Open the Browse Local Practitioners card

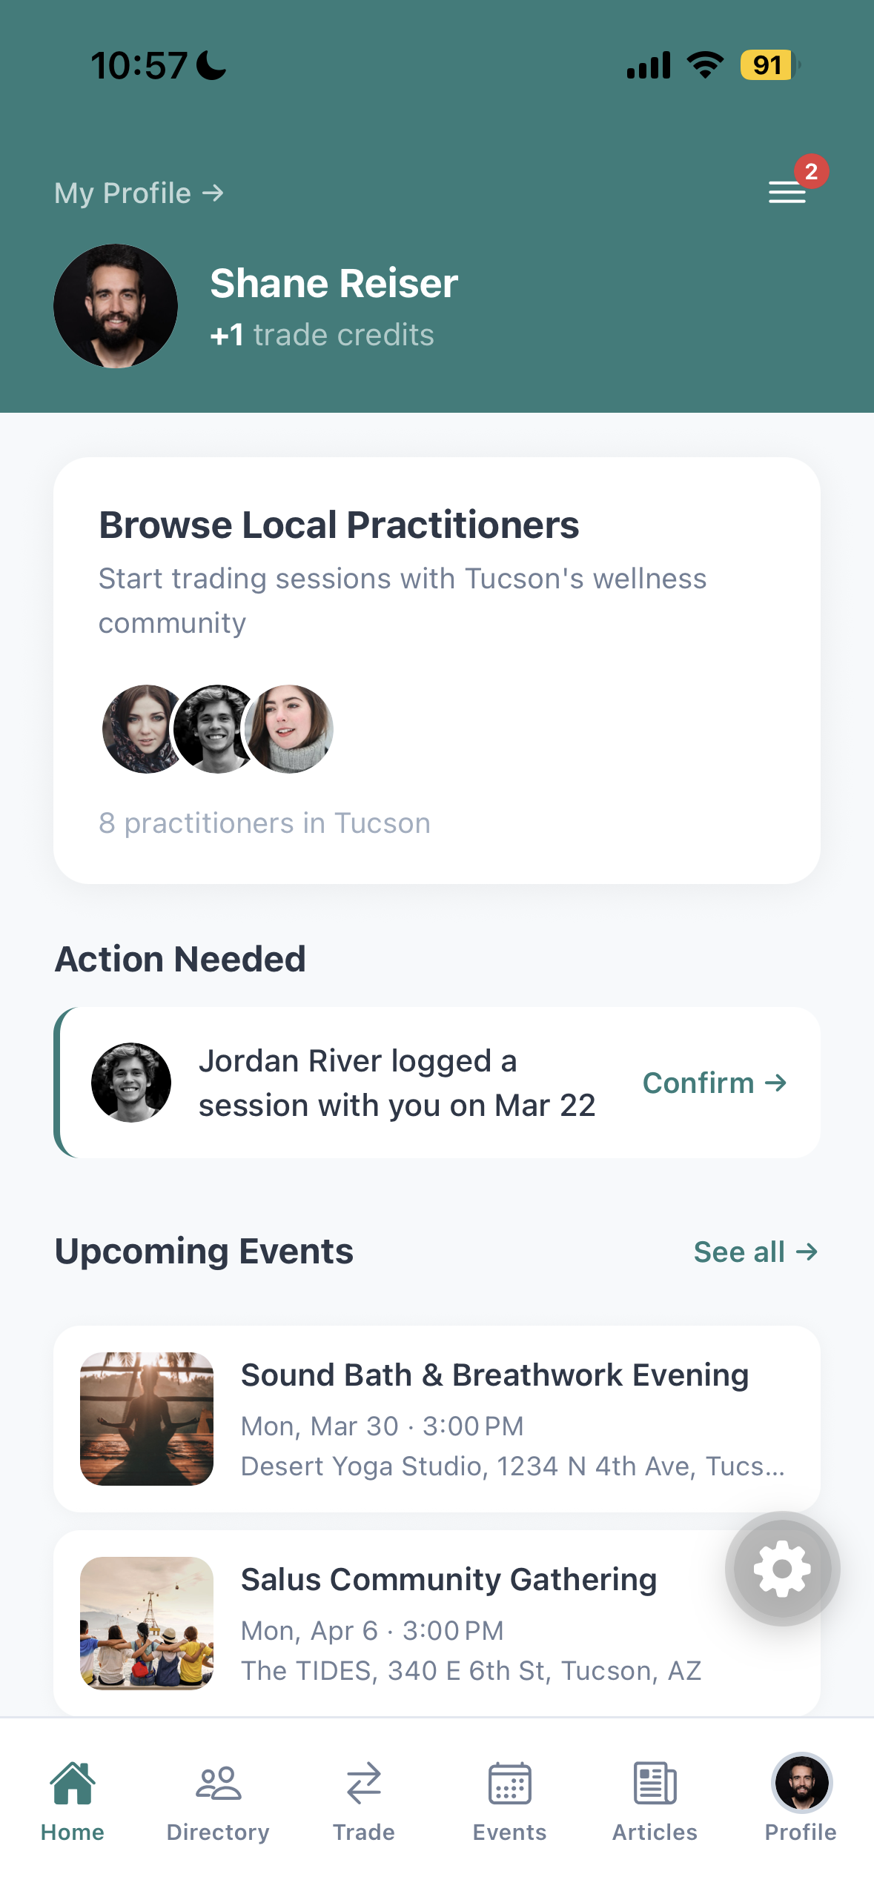pos(437,669)
